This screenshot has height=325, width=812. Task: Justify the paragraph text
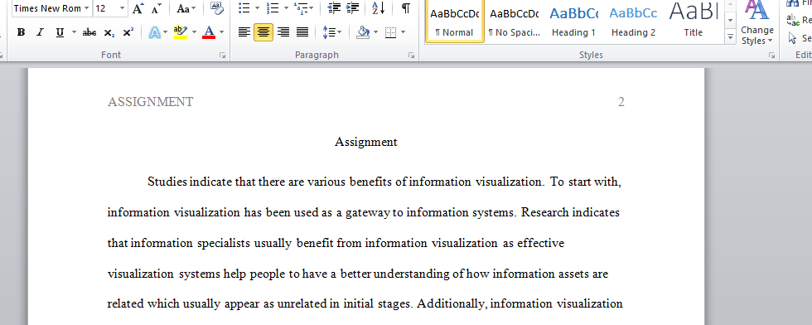click(302, 32)
